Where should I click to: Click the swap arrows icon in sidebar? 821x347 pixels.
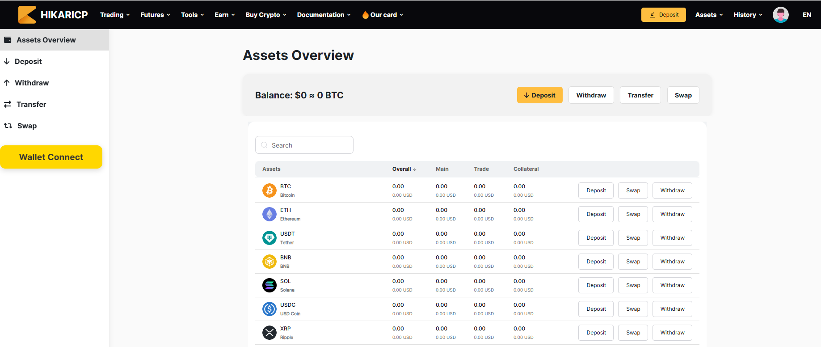pyautogui.click(x=8, y=126)
